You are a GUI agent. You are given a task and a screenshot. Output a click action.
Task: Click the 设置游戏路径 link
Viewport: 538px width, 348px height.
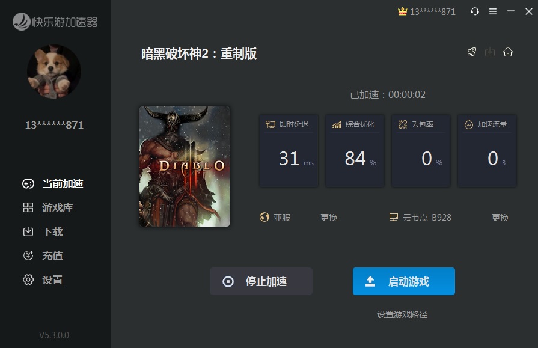click(402, 314)
